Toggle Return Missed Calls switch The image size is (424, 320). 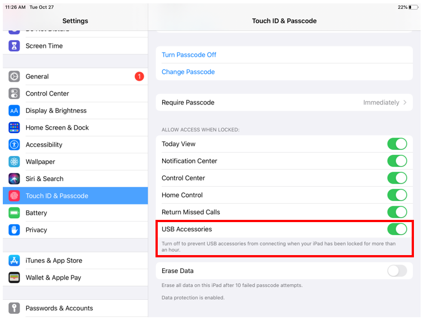[397, 212]
